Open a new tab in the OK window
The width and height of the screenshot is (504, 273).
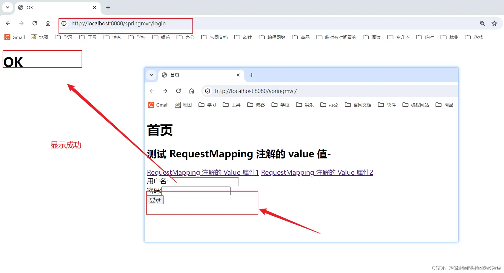(x=108, y=7)
